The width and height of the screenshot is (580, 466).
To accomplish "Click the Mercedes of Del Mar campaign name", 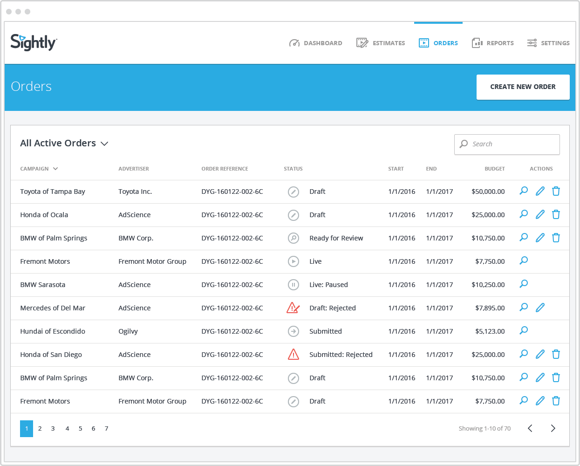I will click(x=53, y=308).
